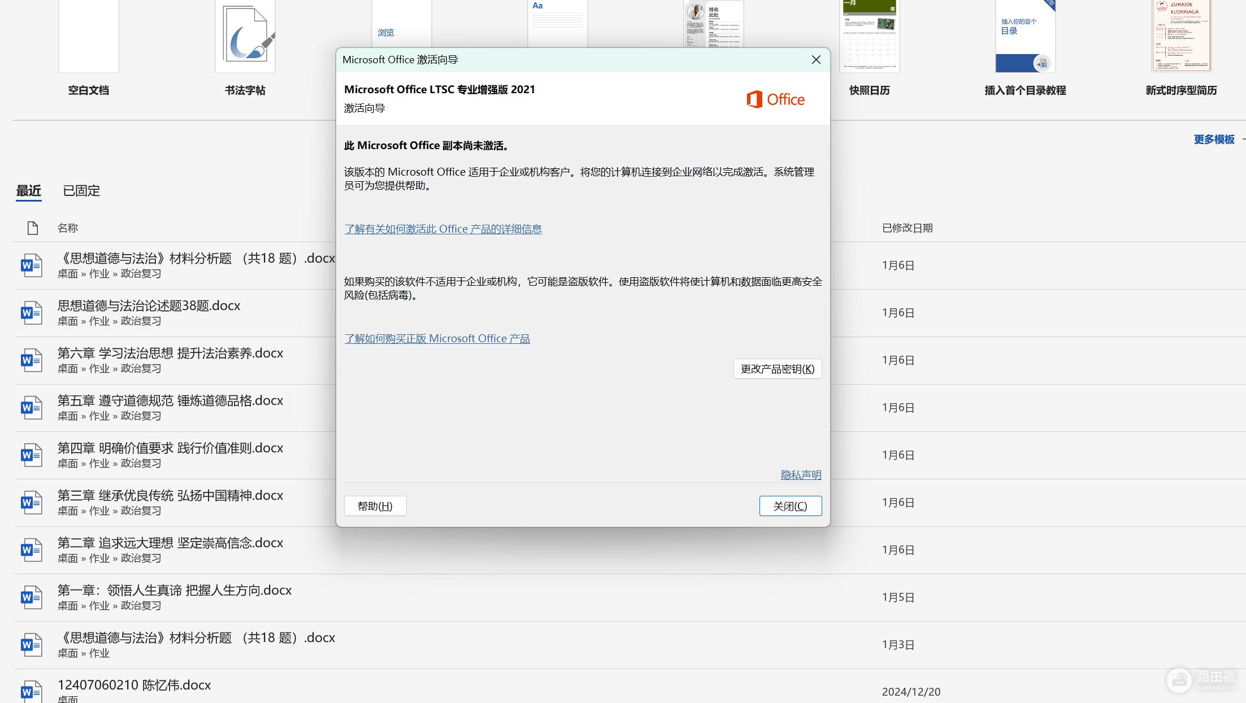Viewport: 1246px width, 703px height.
Task: Click the Office logo in activation wizard
Action: coord(775,99)
